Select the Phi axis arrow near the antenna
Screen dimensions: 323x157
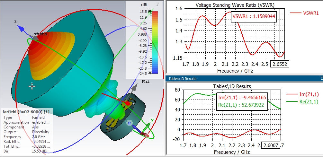click(135, 87)
